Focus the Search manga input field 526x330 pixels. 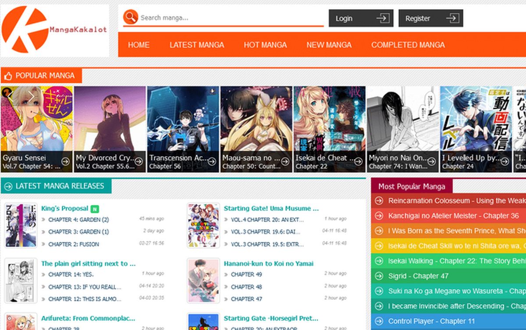pos(231,18)
